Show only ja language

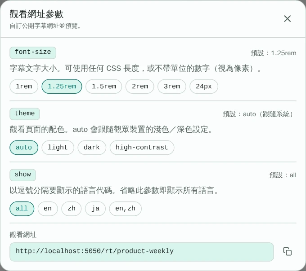pos(95,209)
